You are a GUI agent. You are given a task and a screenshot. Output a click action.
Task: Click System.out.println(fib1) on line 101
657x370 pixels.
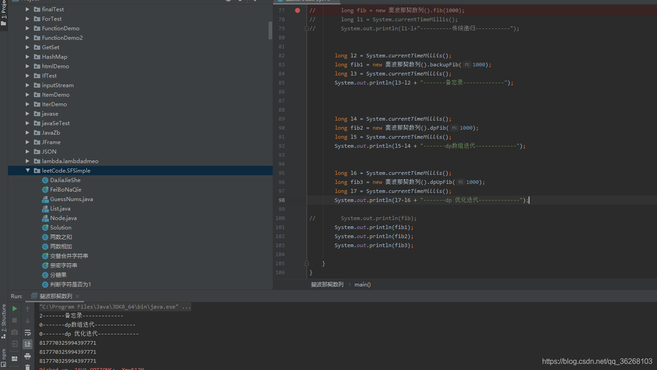tap(374, 227)
